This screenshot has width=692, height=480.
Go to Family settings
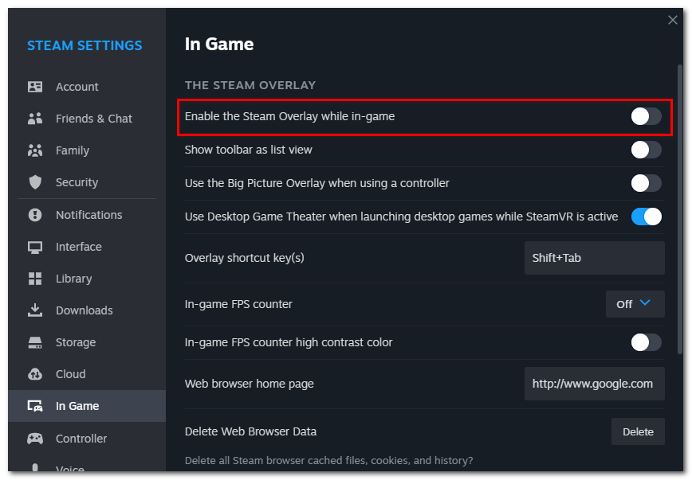[x=69, y=150]
